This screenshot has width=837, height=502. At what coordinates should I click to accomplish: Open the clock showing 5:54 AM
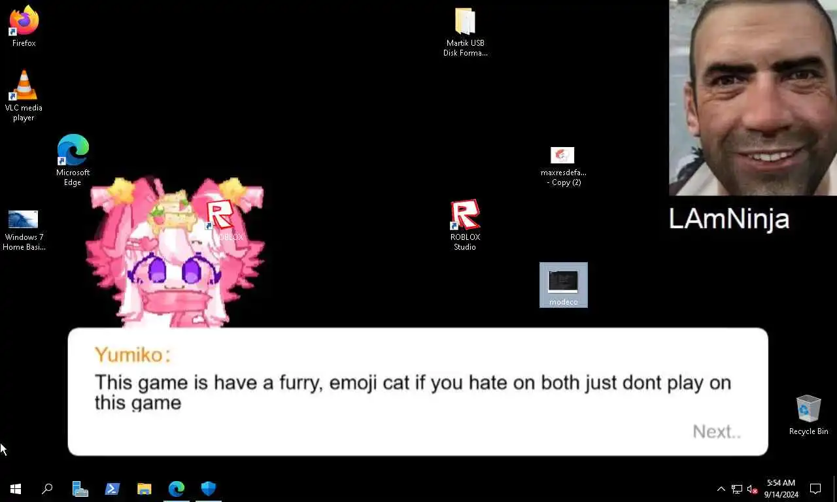(x=781, y=488)
